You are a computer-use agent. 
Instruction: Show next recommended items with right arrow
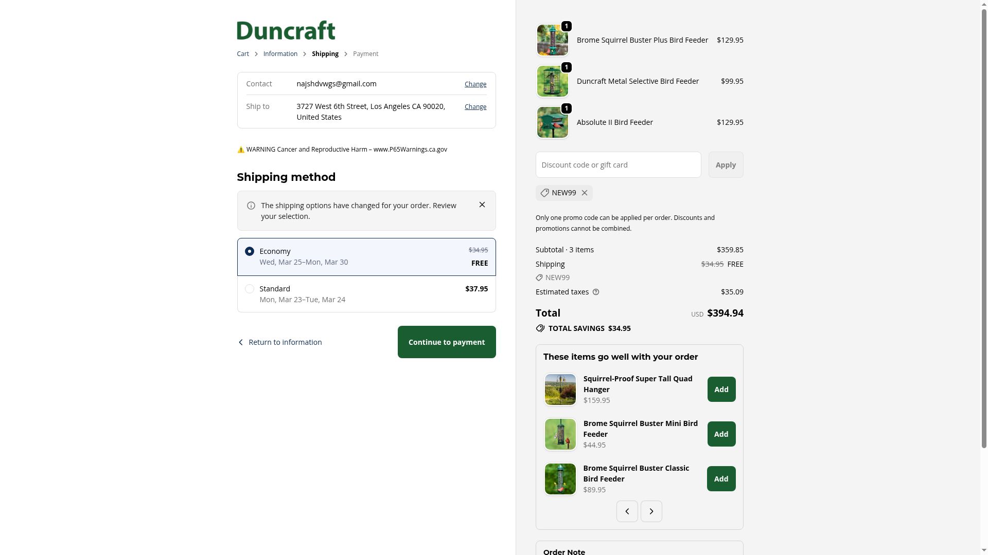click(651, 511)
